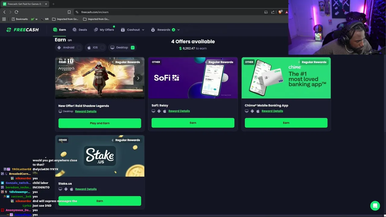Image resolution: width=386 pixels, height=217 pixels.
Task: Open the Bookmarks folder in bookmarks bar
Action: pyautogui.click(x=20, y=19)
